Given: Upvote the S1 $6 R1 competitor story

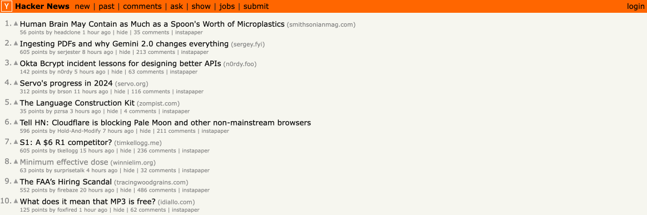Looking at the screenshot, I should [16, 142].
